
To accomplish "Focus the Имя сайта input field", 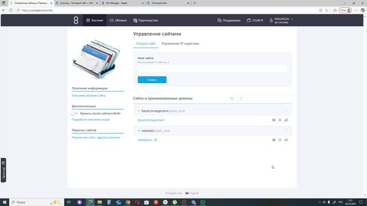I will (x=212, y=69).
